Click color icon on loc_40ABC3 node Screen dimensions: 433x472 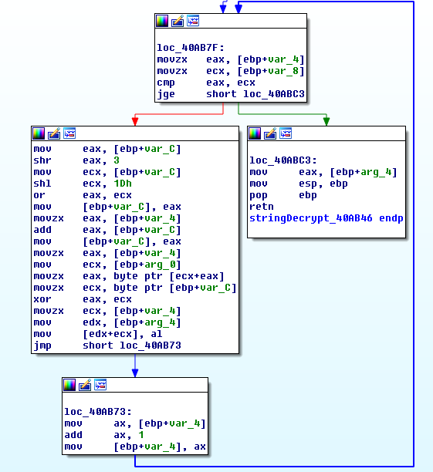click(x=255, y=133)
